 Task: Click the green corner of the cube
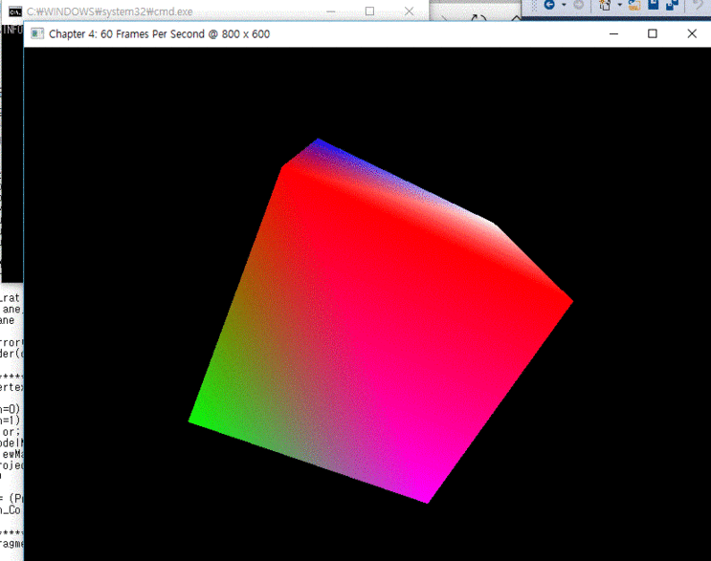tap(196, 417)
